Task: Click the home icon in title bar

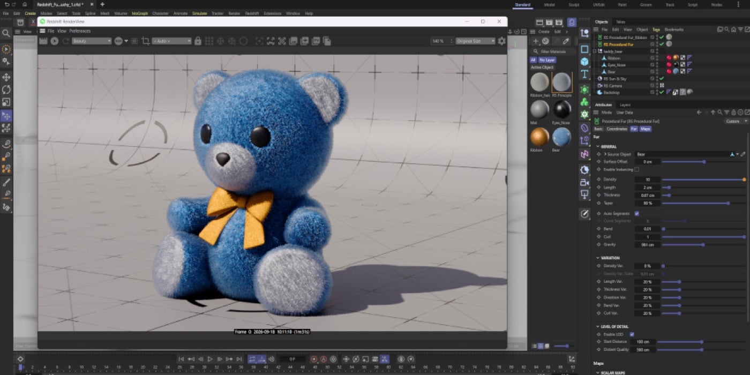Action: 25,4
